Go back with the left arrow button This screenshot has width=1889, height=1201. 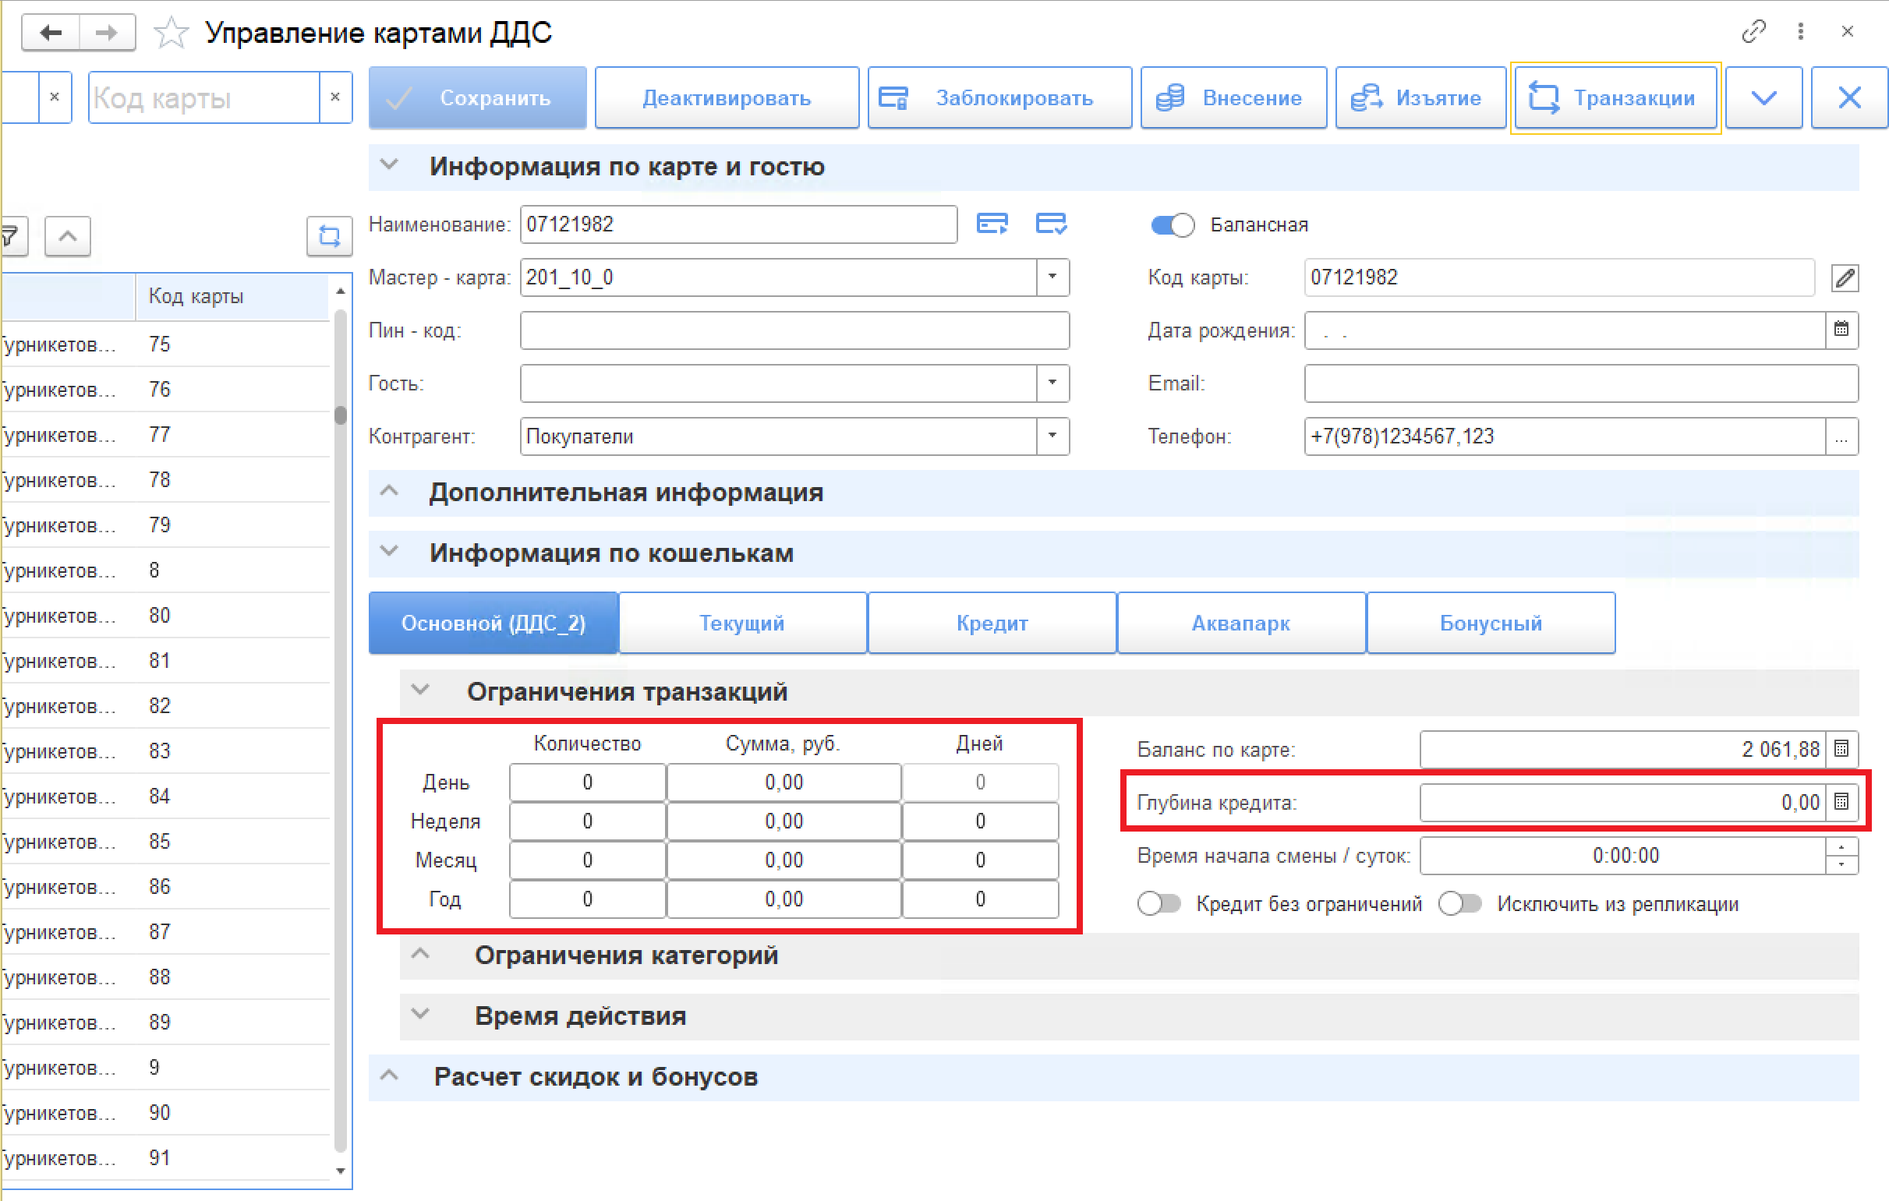pyautogui.click(x=51, y=33)
